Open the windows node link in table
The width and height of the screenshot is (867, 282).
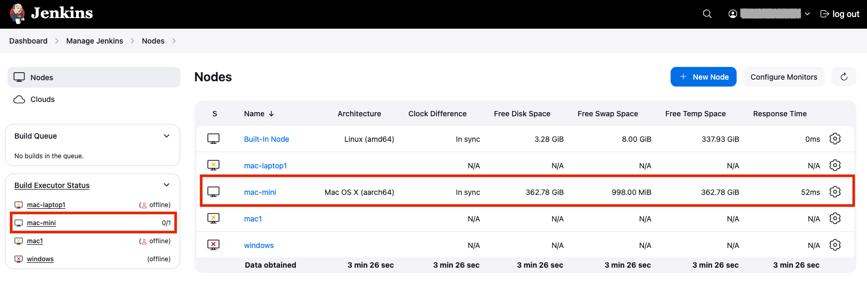[x=259, y=245]
